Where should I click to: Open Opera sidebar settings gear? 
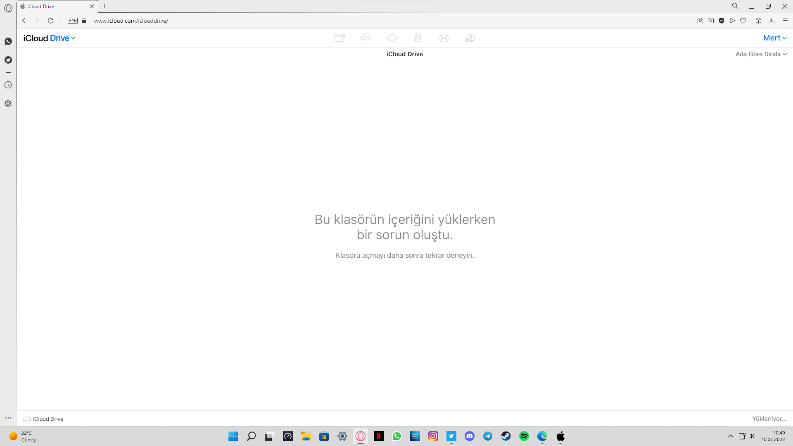[x=8, y=104]
